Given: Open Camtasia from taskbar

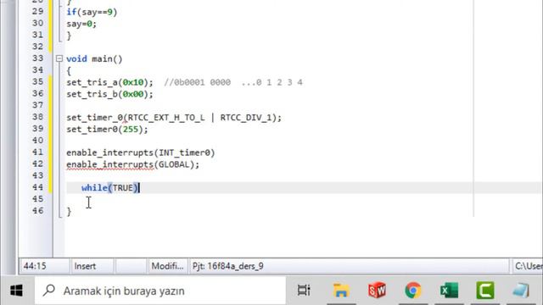Looking at the screenshot, I should click(x=485, y=291).
